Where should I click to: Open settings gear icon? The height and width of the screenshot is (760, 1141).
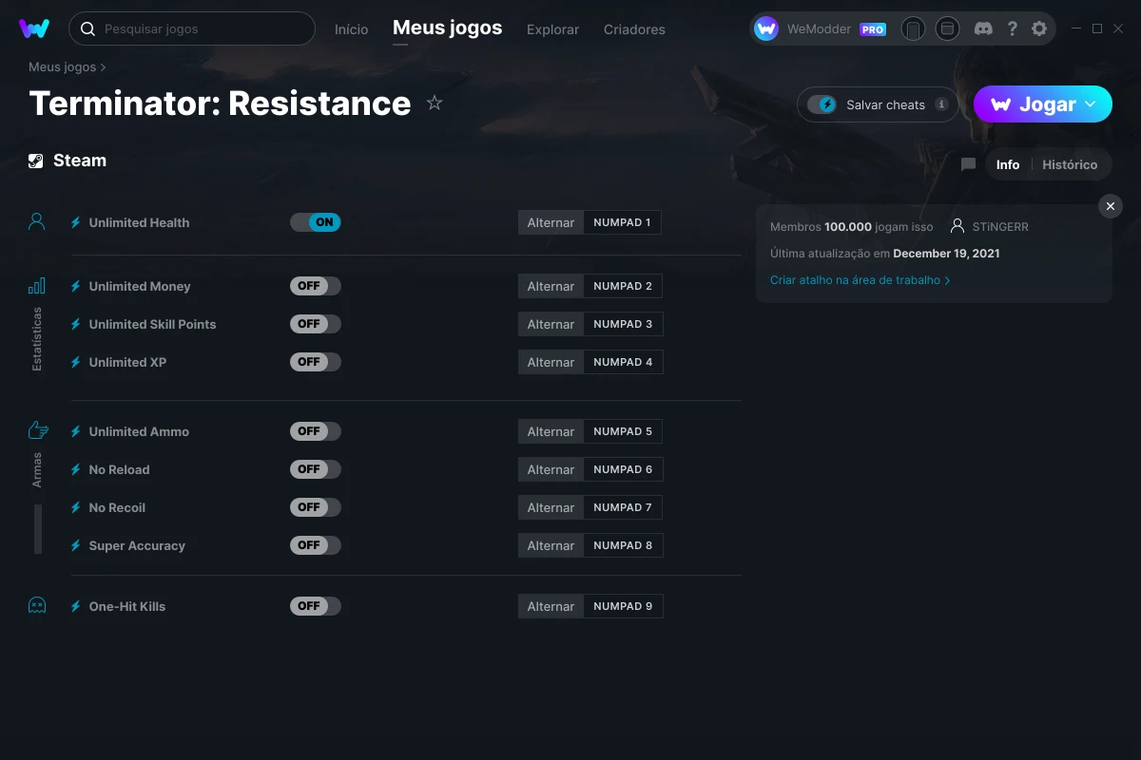click(1039, 28)
